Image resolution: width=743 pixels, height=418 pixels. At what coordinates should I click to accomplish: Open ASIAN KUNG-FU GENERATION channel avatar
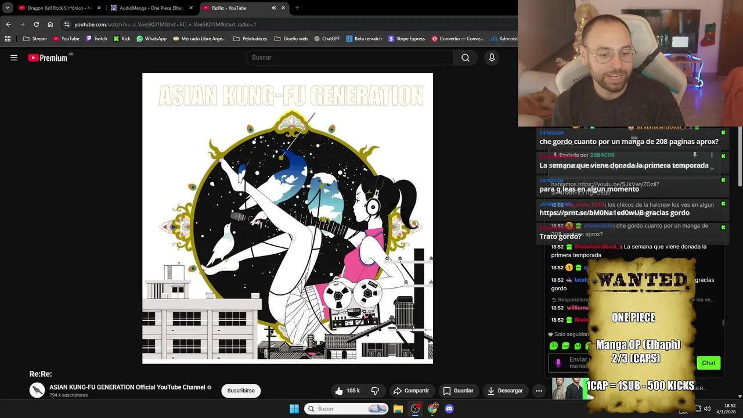pyautogui.click(x=37, y=391)
